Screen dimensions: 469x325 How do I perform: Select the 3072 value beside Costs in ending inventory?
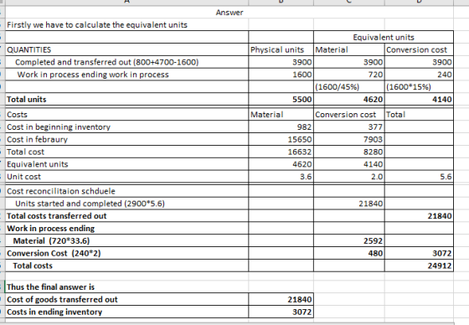(x=281, y=312)
